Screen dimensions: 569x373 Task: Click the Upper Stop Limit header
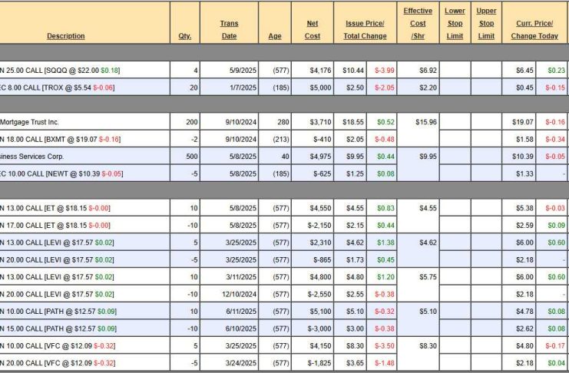click(x=486, y=23)
